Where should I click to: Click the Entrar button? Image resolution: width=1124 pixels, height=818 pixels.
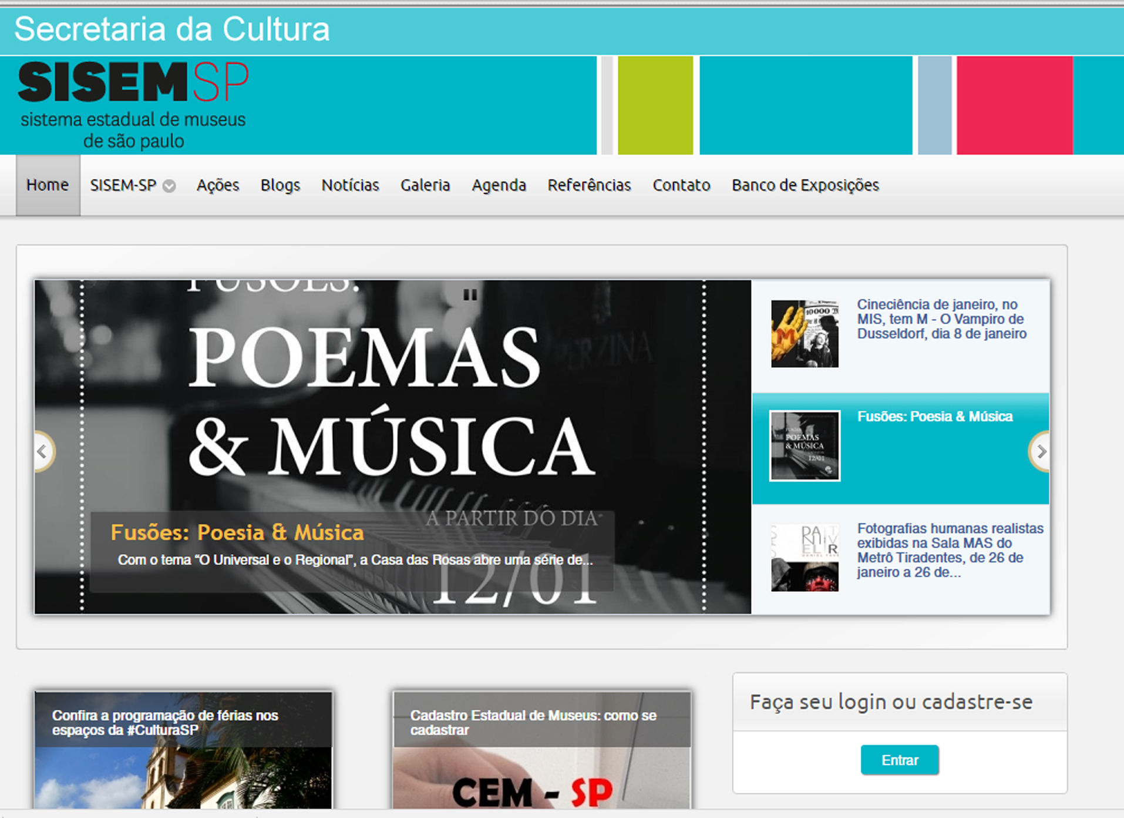coord(900,760)
